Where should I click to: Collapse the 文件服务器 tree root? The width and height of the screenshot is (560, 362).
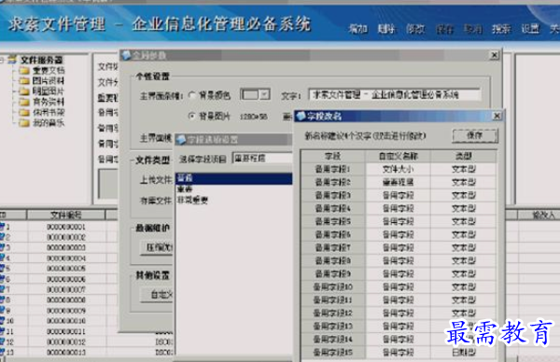2,60
